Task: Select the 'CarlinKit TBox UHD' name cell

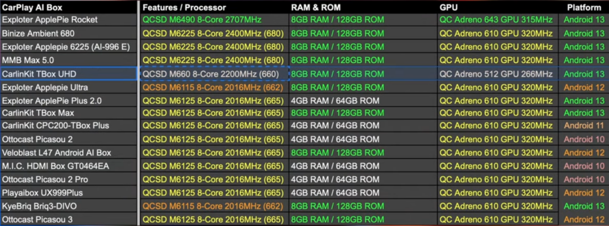Action: coord(68,74)
